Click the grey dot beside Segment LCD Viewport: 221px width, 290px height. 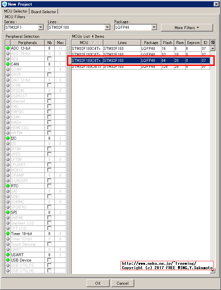click(8, 223)
